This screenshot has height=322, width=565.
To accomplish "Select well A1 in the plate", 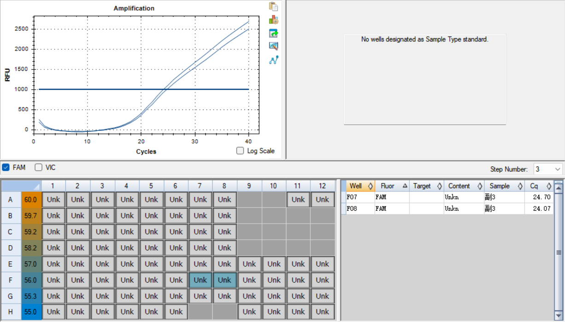I will tap(53, 200).
